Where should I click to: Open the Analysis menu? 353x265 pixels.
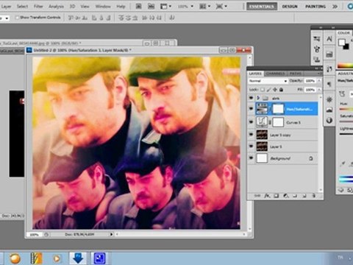pyautogui.click(x=56, y=6)
